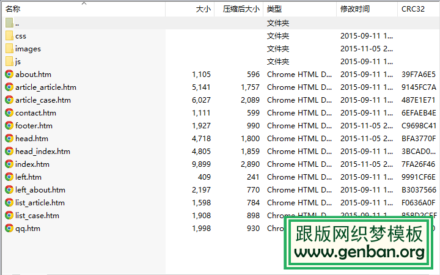The width and height of the screenshot is (440, 275).
Task: Click the parent directory folder icon
Action: tap(9, 23)
